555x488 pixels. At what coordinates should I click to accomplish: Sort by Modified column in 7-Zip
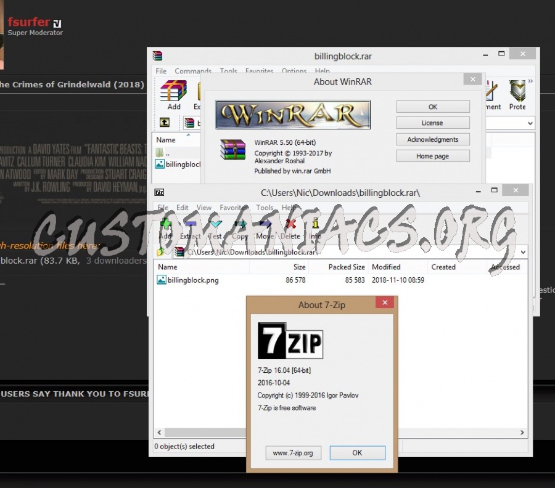tap(398, 267)
